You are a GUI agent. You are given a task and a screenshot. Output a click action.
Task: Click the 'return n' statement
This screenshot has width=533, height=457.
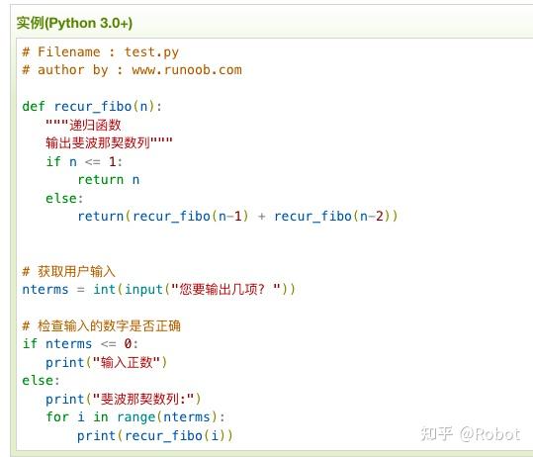[109, 180]
